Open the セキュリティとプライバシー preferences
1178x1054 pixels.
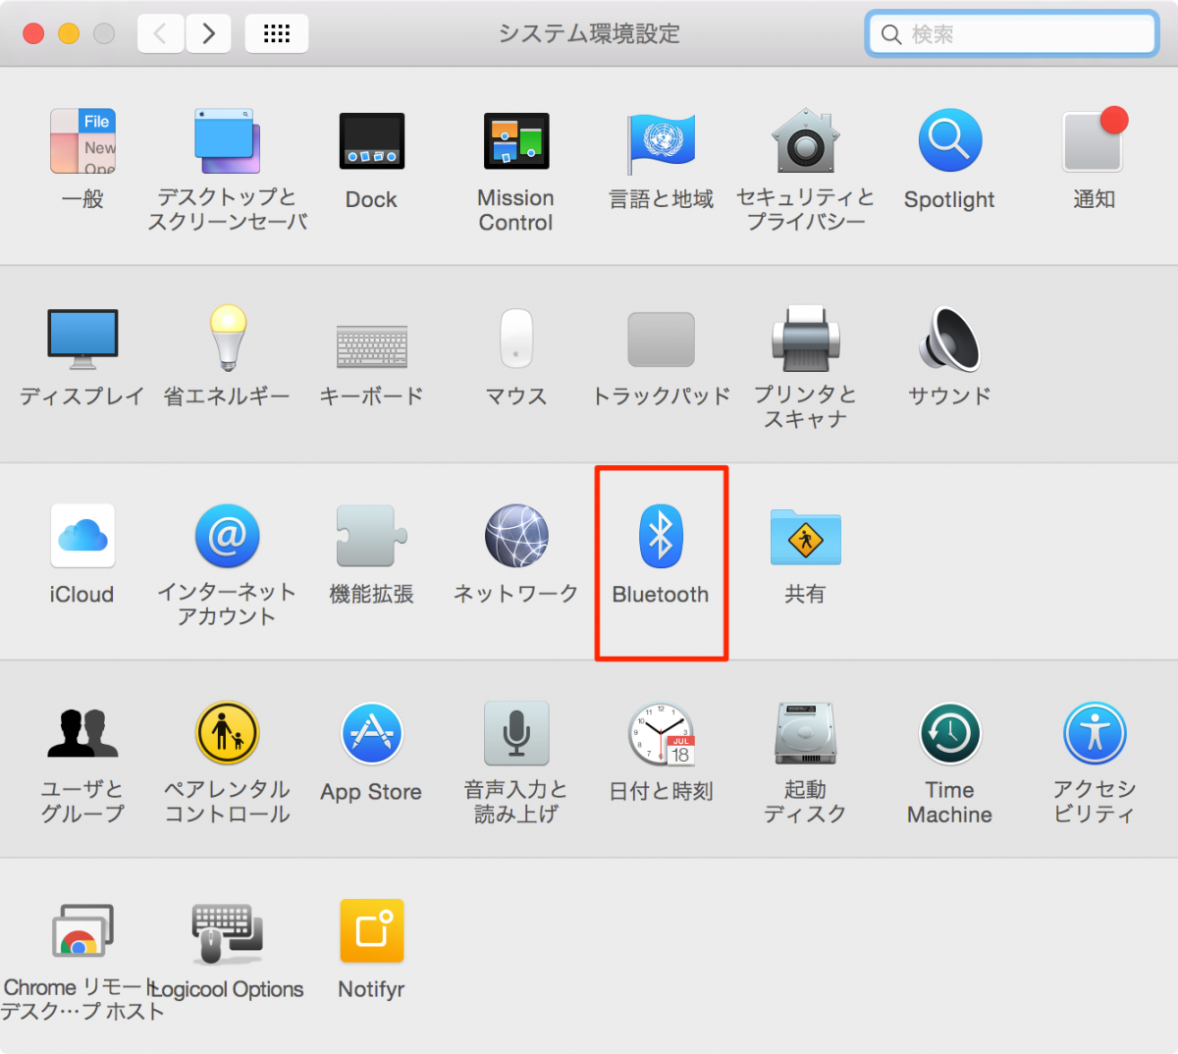tap(805, 140)
